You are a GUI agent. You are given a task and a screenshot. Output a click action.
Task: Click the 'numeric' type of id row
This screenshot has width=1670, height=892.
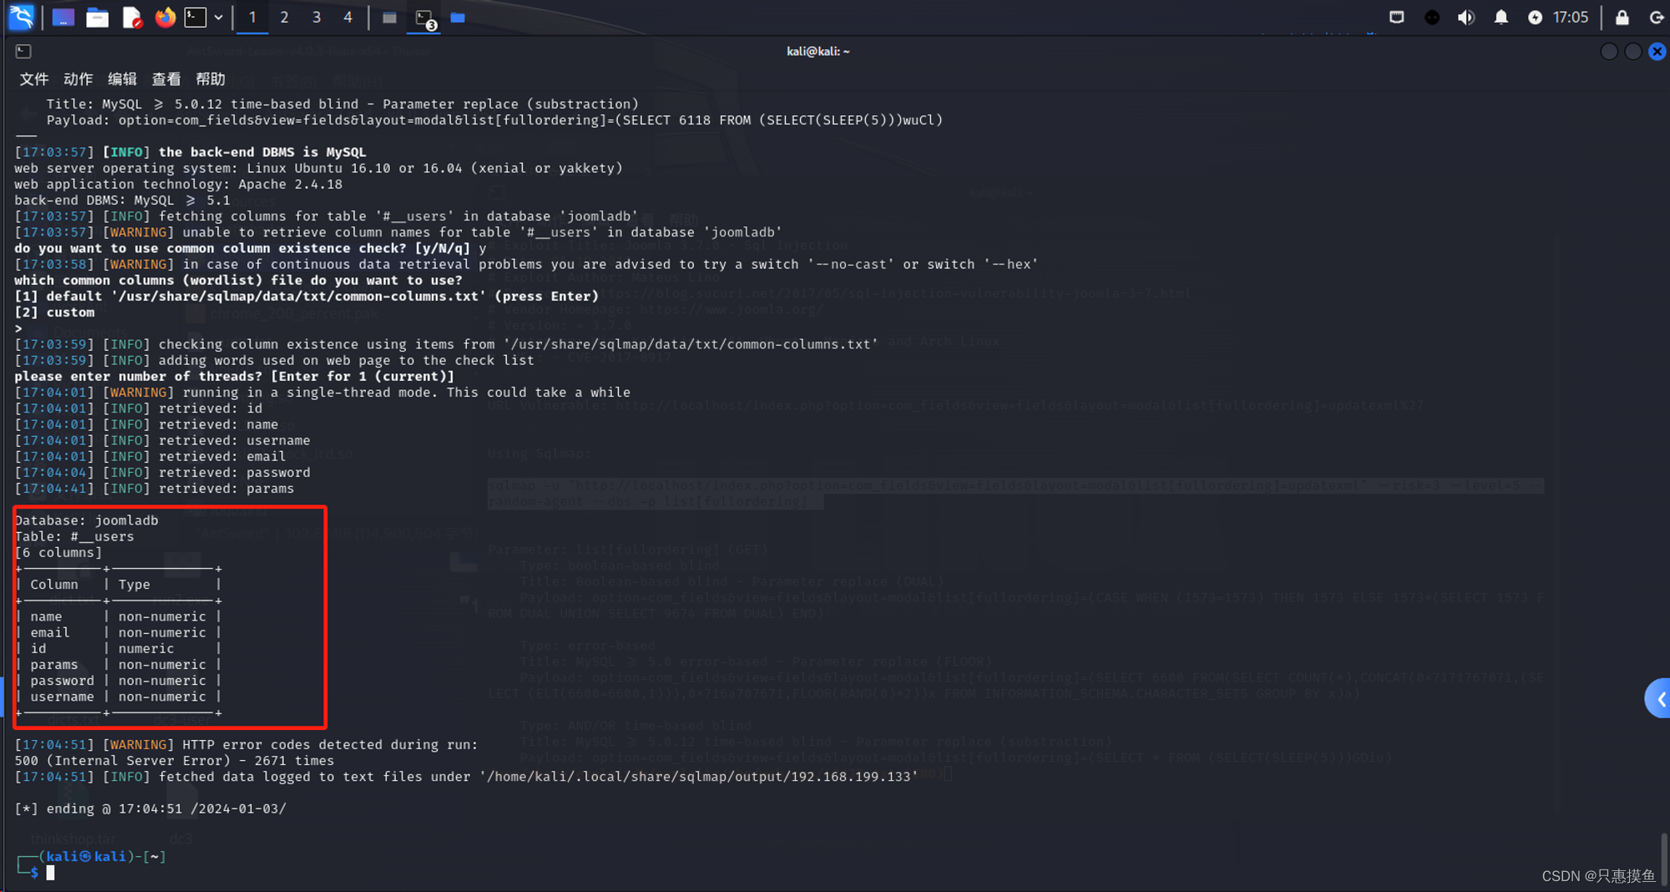click(146, 649)
